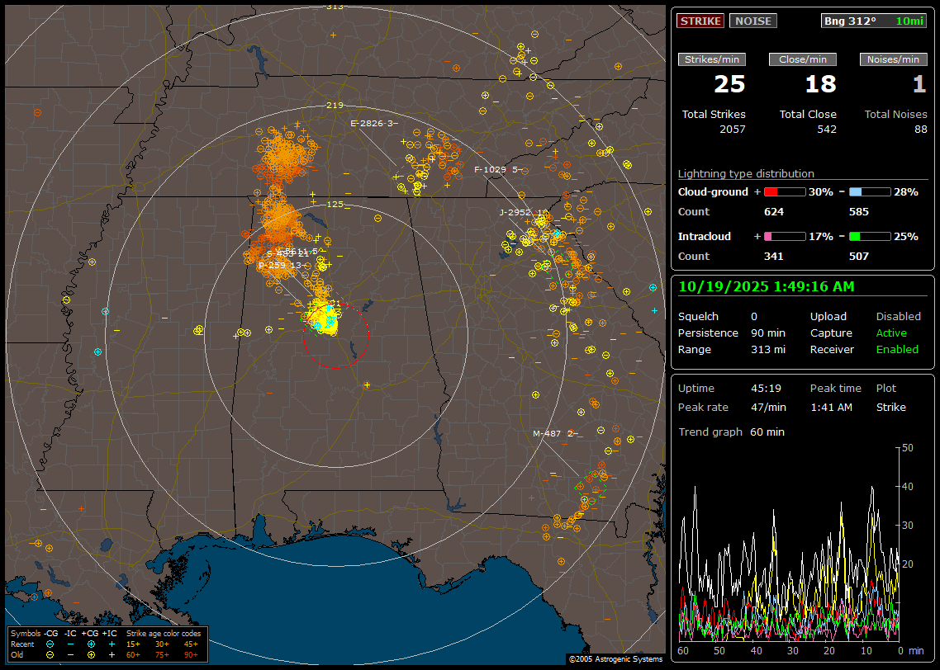The width and height of the screenshot is (940, 670).
Task: Click the green negative Intracloud bar
Action: coord(870,237)
